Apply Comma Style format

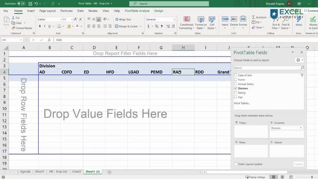(x=161, y=26)
